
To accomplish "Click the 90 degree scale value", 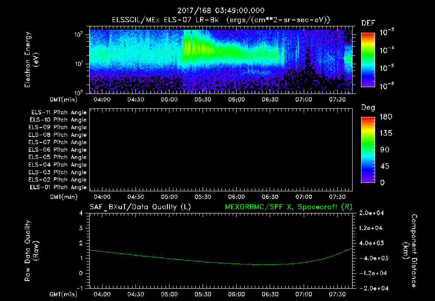I will (385, 150).
